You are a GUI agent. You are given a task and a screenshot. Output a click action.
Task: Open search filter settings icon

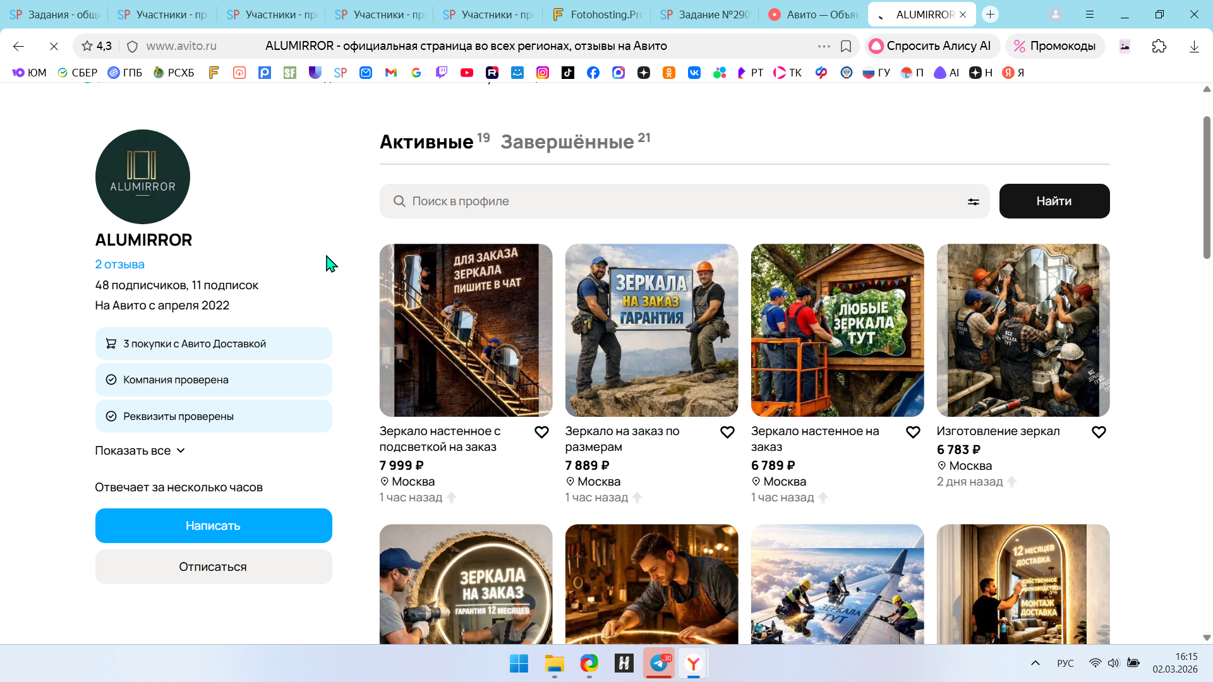pyautogui.click(x=973, y=201)
